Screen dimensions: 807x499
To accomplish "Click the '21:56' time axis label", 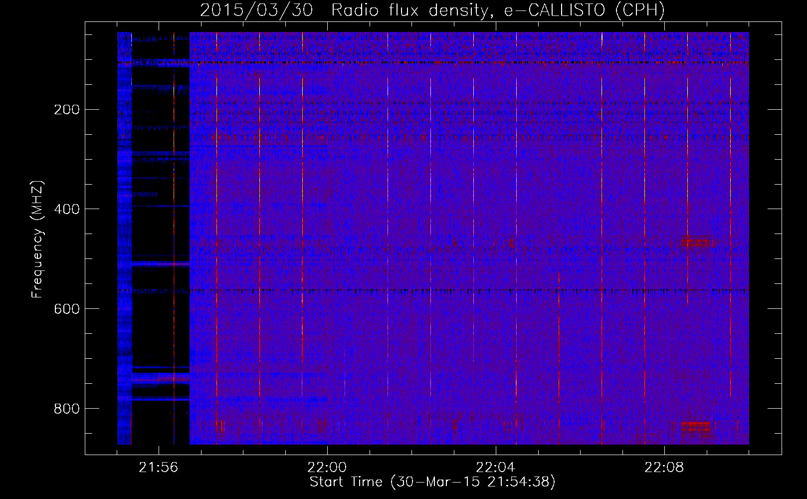I will pos(159,468).
